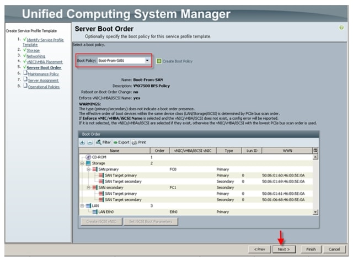Collapse the LAN tree node
The height and width of the screenshot is (266, 358).
82,206
